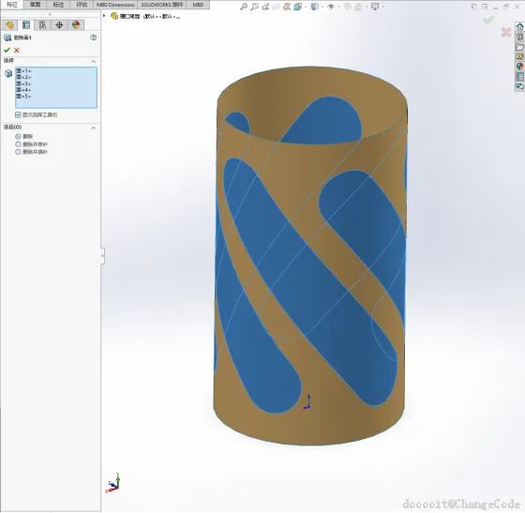Open the help question mark icon

(94, 38)
